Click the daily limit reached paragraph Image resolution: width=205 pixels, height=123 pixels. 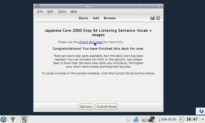click(98, 61)
